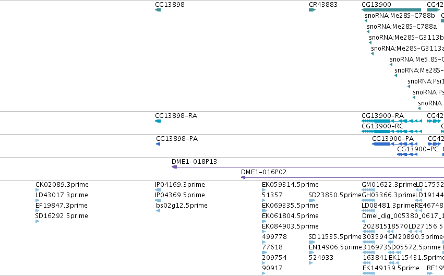Click the 209754 feature label
The width and height of the screenshot is (444, 276).
[x=274, y=258]
